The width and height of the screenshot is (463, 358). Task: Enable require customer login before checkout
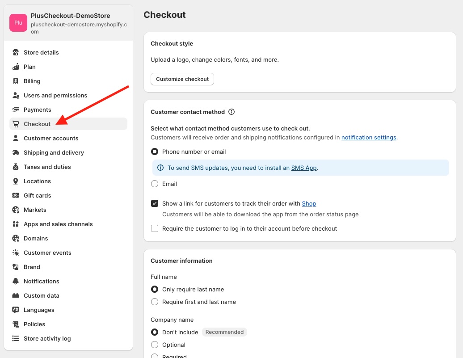pyautogui.click(x=155, y=228)
